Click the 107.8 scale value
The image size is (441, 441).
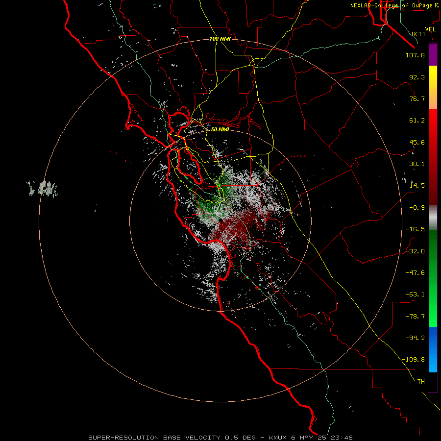(x=415, y=55)
